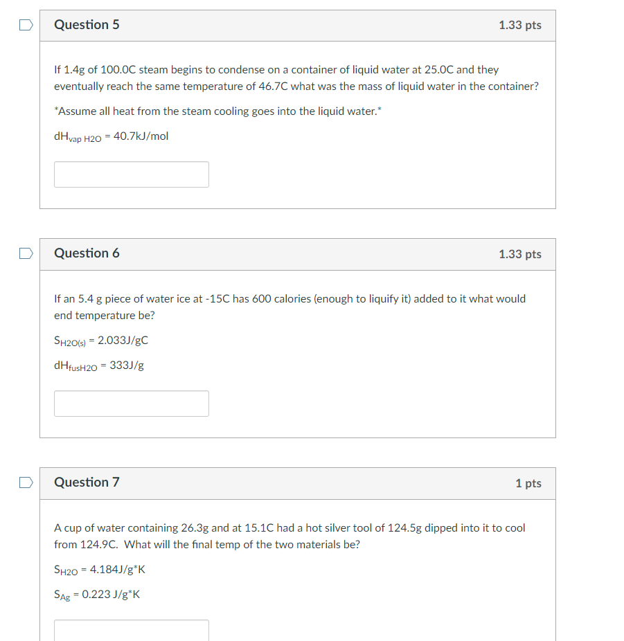Select the Question 6 heading
The height and width of the screenshot is (641, 624).
click(x=87, y=253)
